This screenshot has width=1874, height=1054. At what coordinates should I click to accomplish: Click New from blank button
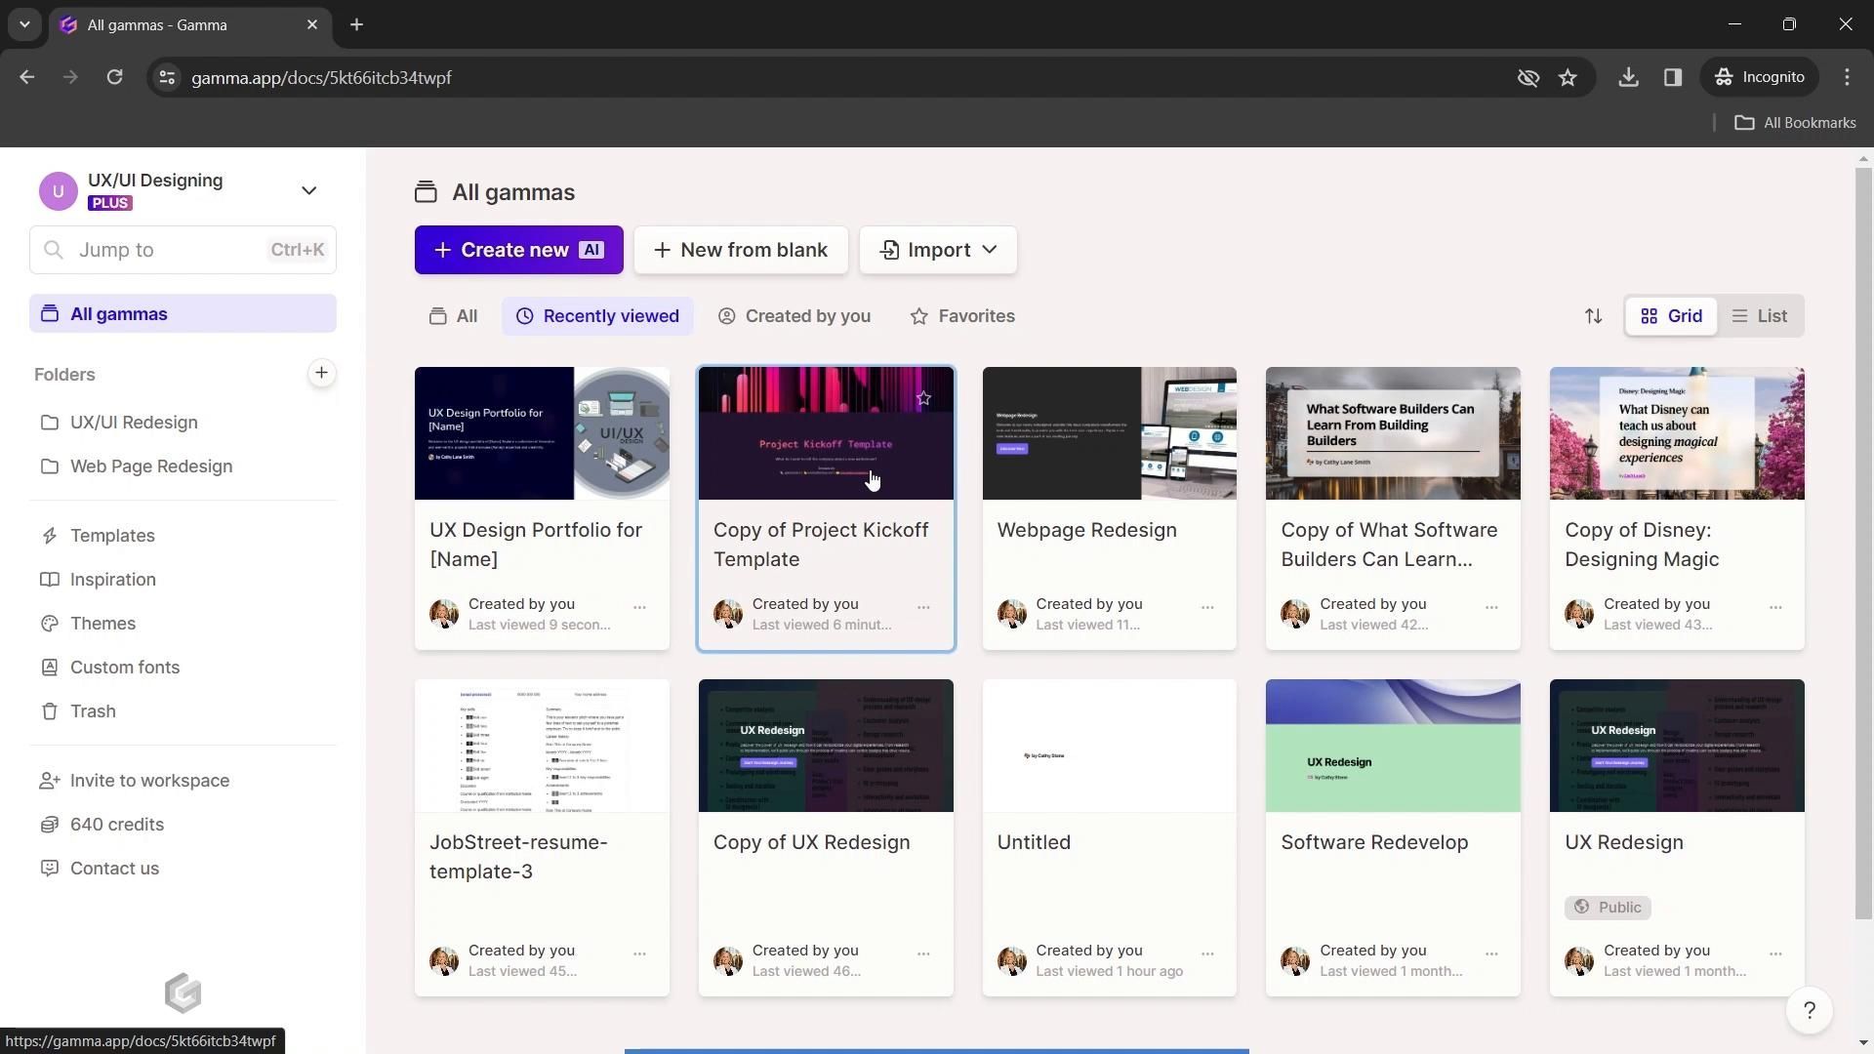(741, 250)
